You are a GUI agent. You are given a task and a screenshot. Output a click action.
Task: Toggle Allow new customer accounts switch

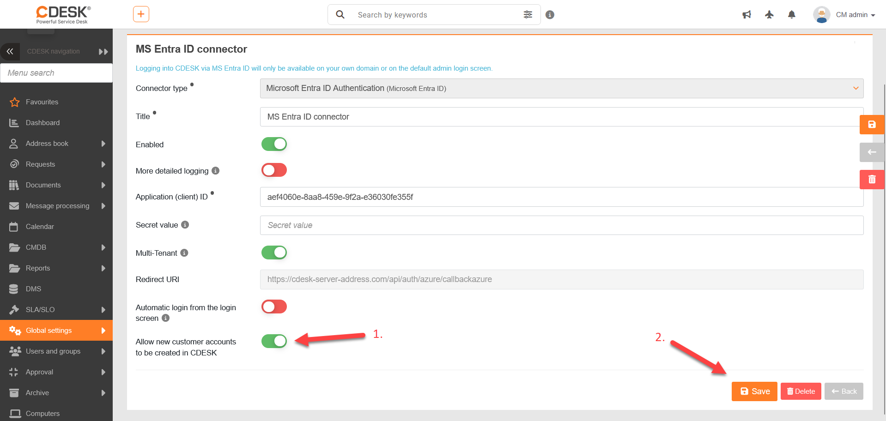point(274,341)
